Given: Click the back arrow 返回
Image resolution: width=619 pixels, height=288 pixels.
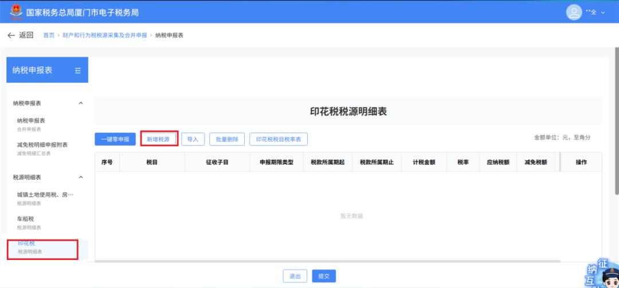Looking at the screenshot, I should coord(21,35).
